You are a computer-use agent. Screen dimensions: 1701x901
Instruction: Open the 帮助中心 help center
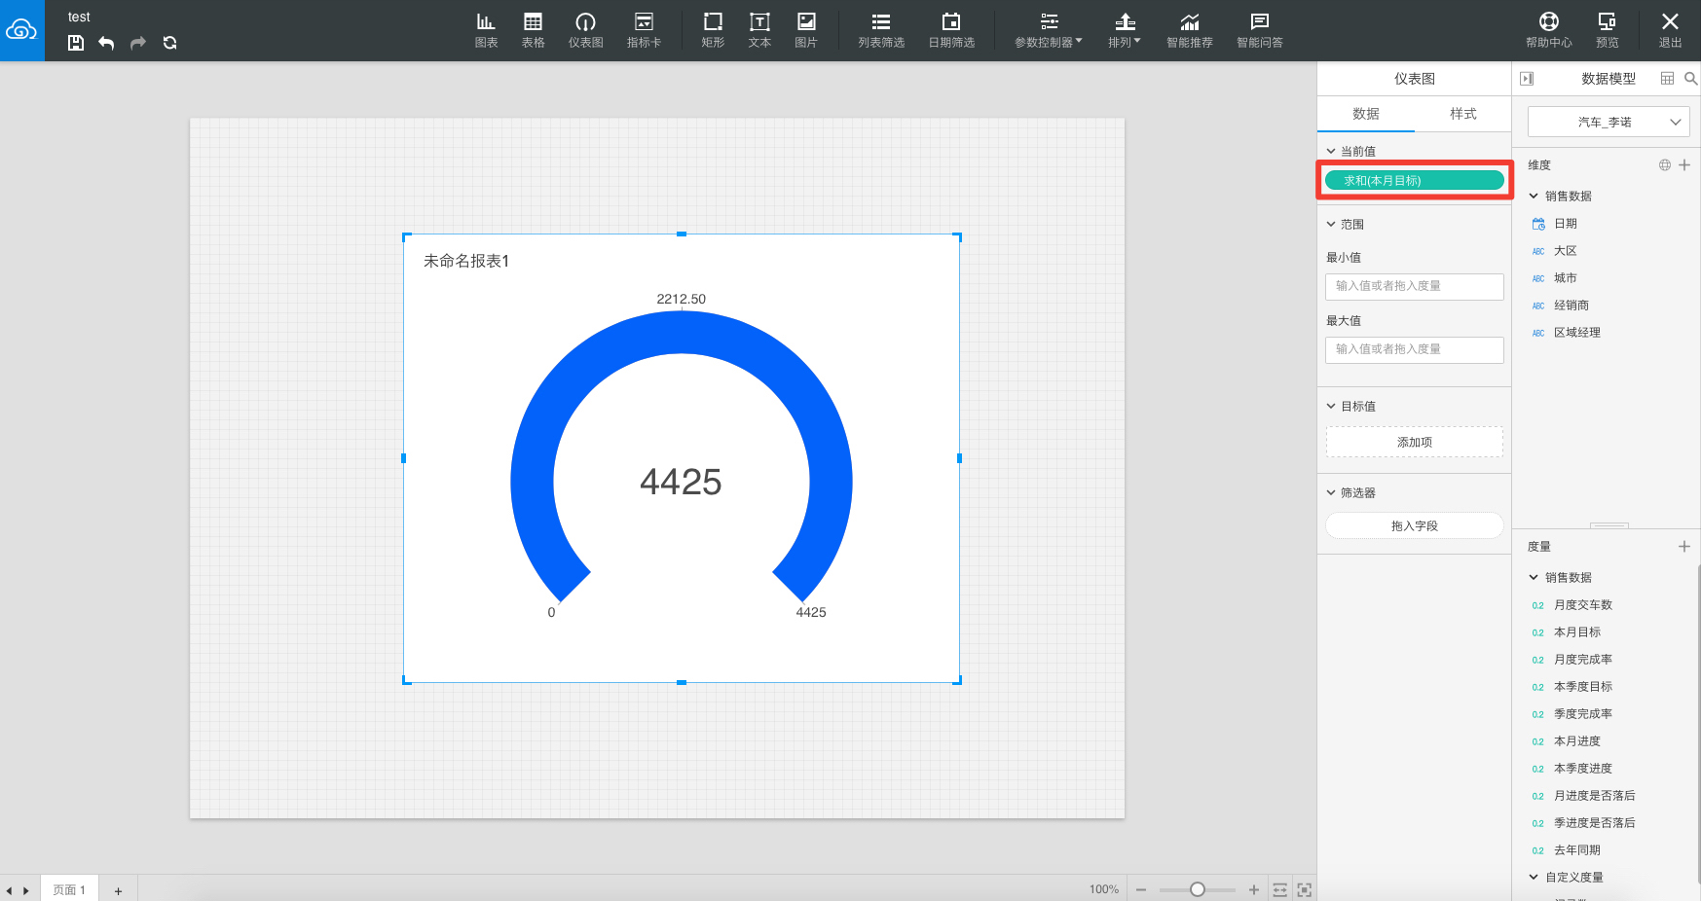coord(1549,30)
